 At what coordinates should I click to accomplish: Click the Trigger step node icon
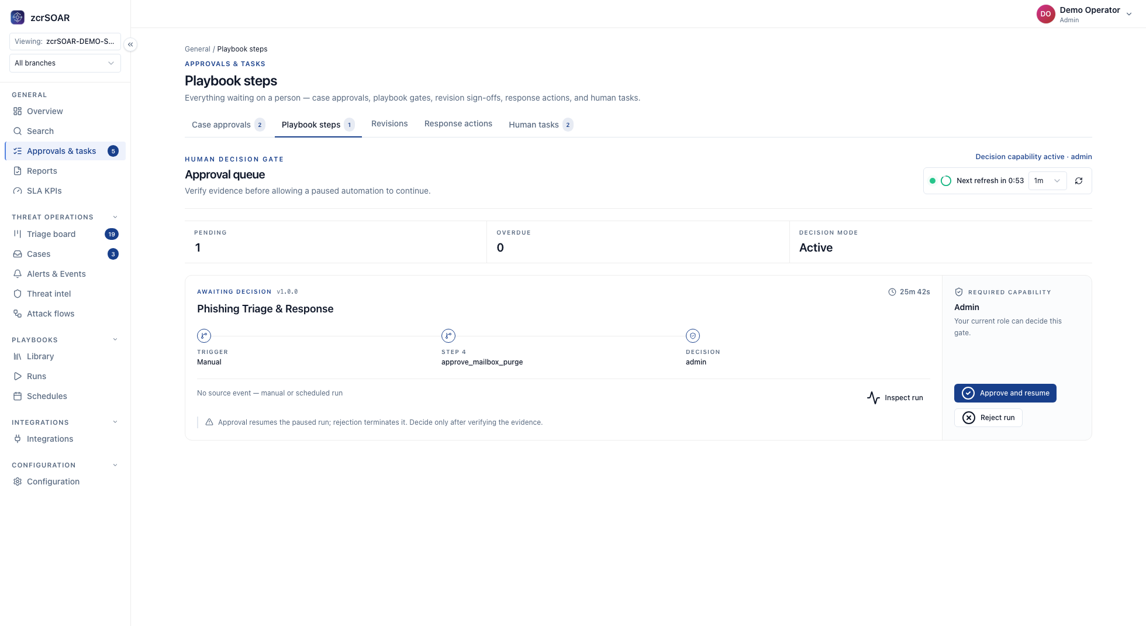(204, 336)
